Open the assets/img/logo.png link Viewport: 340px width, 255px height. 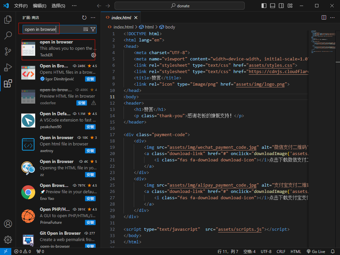[x=260, y=84]
